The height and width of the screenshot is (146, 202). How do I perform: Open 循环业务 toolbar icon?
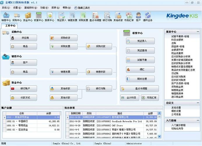click(147, 17)
